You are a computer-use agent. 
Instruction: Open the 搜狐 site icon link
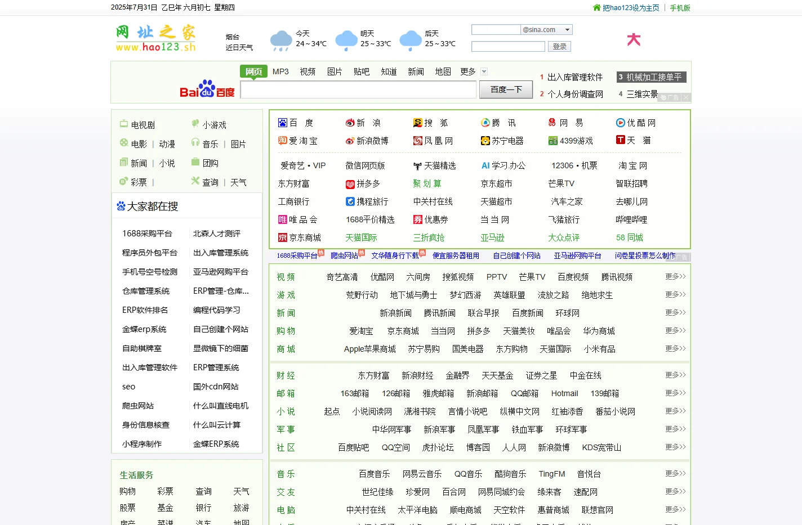(418, 123)
